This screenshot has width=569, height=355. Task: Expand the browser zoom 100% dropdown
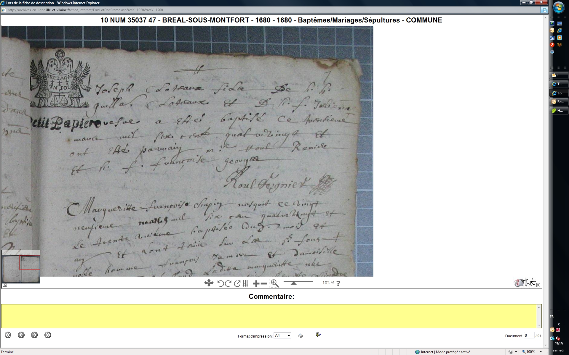pyautogui.click(x=541, y=352)
